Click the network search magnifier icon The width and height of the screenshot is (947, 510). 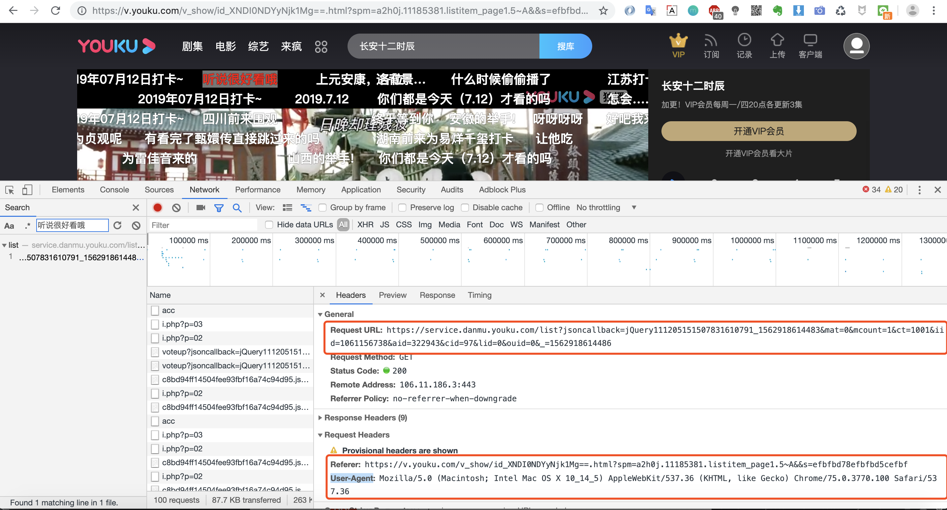(x=237, y=208)
